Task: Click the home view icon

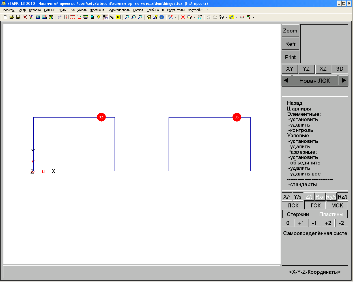Action: tap(149, 17)
